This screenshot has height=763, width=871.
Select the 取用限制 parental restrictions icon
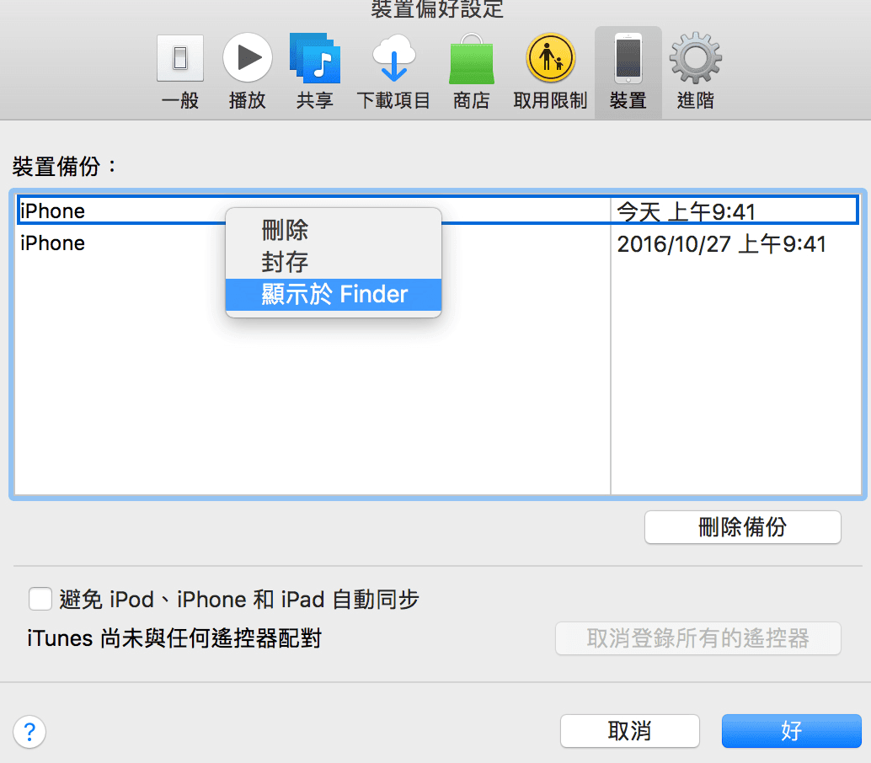coord(550,59)
